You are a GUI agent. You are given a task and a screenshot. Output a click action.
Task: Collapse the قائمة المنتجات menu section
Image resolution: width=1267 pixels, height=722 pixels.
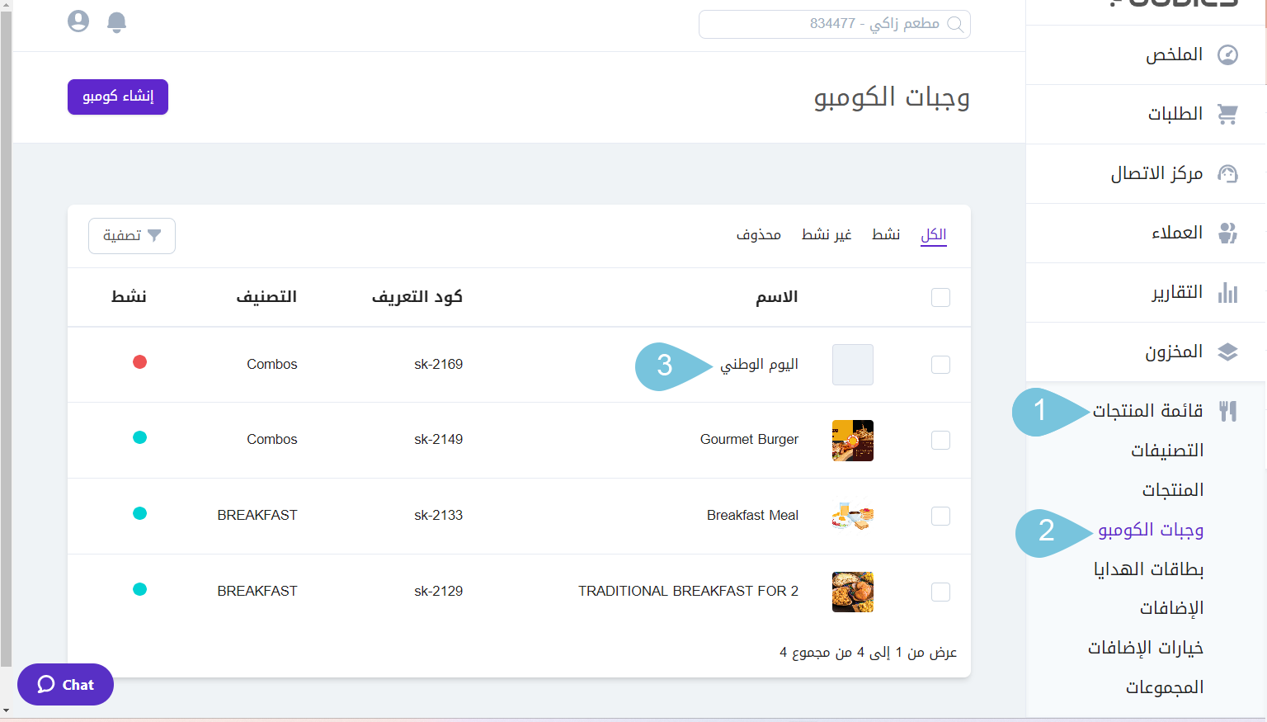tap(1148, 411)
